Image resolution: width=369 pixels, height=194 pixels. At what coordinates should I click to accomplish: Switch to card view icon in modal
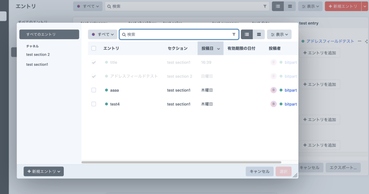point(259,35)
